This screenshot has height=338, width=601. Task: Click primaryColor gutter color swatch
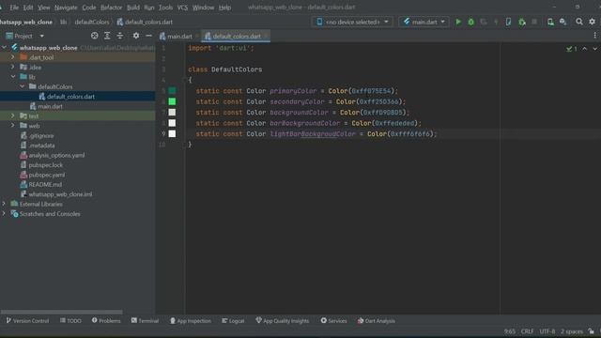point(172,90)
